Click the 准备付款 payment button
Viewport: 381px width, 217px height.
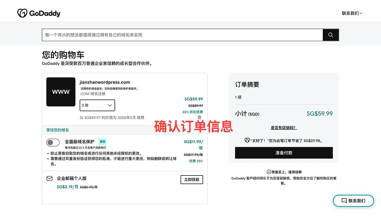click(284, 153)
